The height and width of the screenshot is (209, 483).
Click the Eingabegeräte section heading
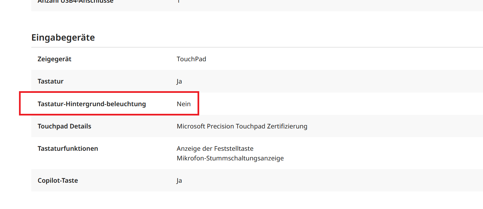coord(63,38)
